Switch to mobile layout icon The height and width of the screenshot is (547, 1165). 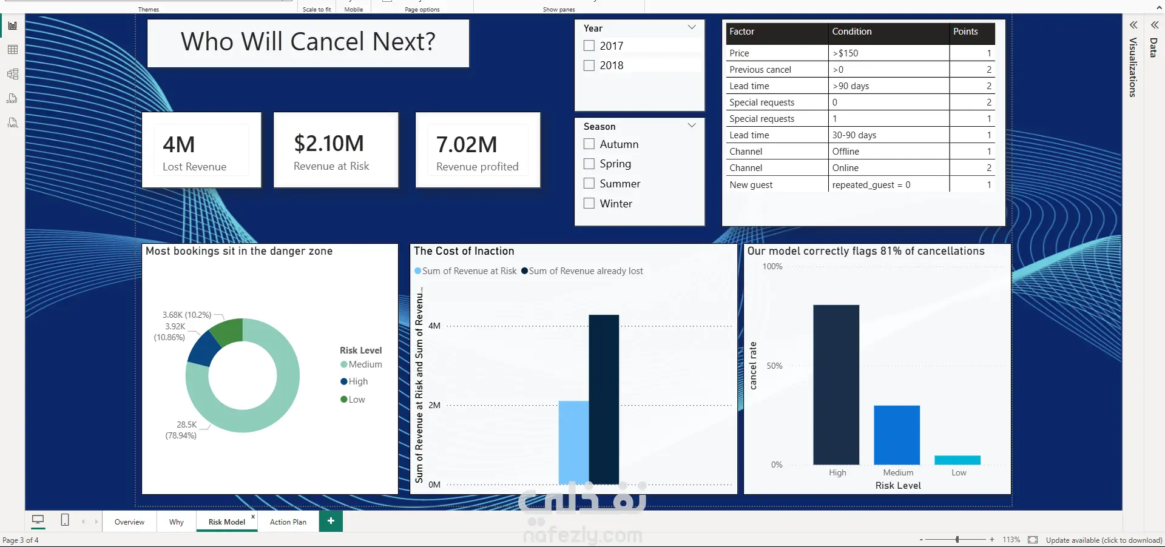(65, 520)
